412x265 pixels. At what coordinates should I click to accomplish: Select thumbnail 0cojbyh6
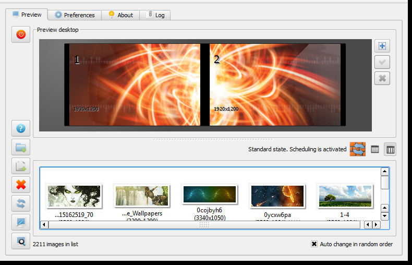pyautogui.click(x=210, y=195)
